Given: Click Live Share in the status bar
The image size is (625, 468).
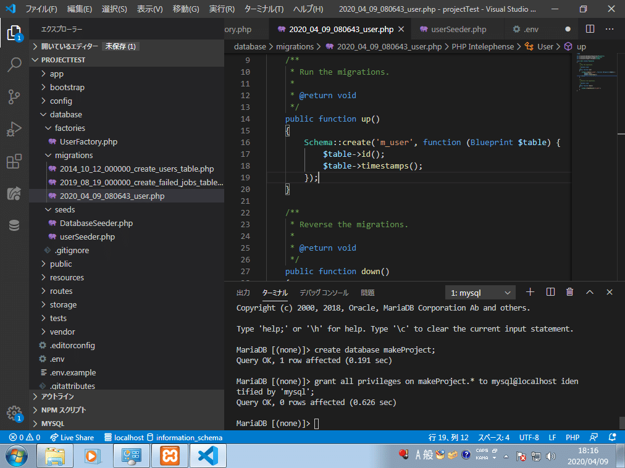Looking at the screenshot, I should click(x=72, y=437).
